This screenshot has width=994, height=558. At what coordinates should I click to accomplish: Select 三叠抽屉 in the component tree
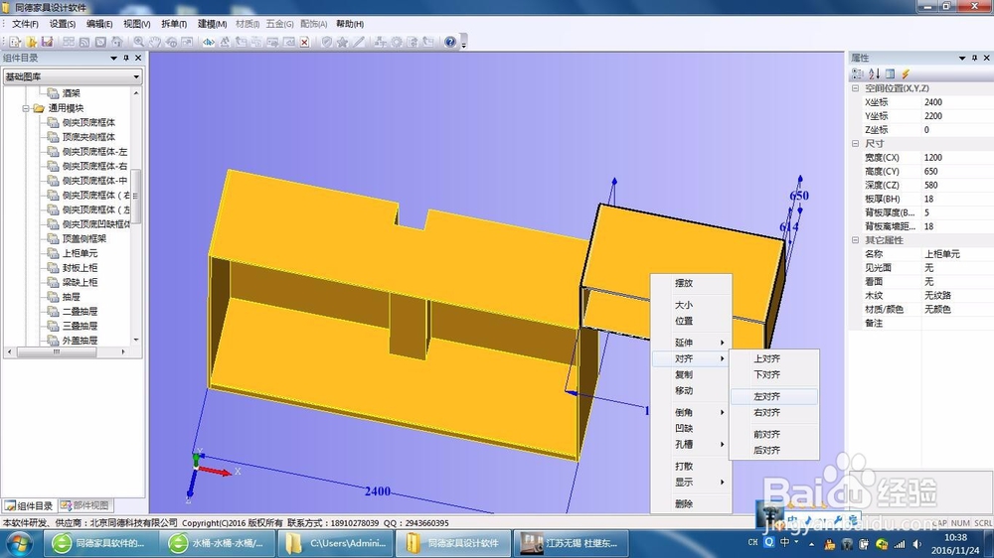(80, 327)
